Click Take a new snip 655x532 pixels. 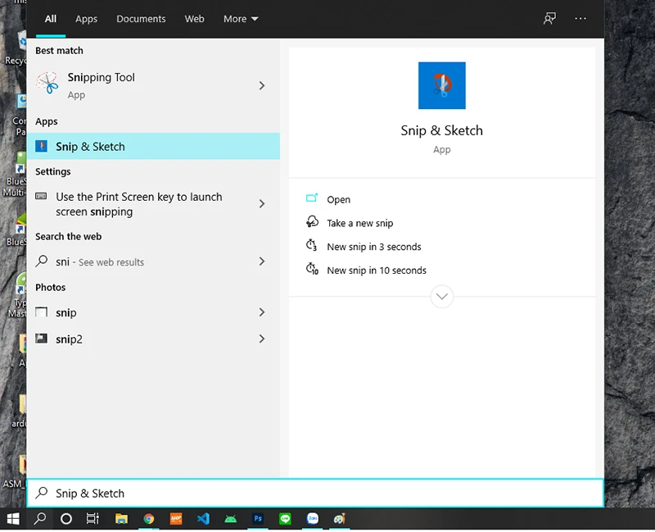tap(359, 223)
